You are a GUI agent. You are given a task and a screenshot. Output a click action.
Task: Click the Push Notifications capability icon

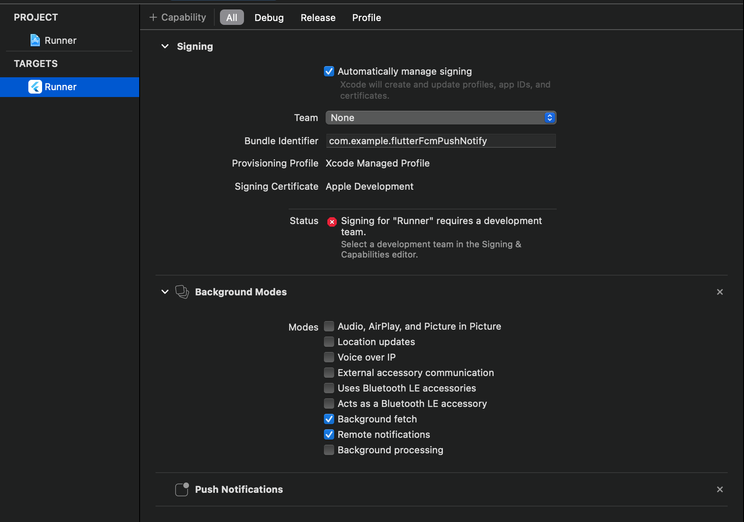click(x=182, y=489)
